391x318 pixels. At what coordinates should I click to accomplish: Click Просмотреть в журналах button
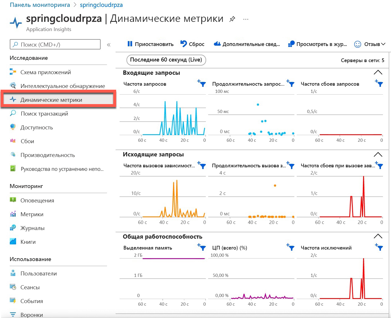click(317, 44)
